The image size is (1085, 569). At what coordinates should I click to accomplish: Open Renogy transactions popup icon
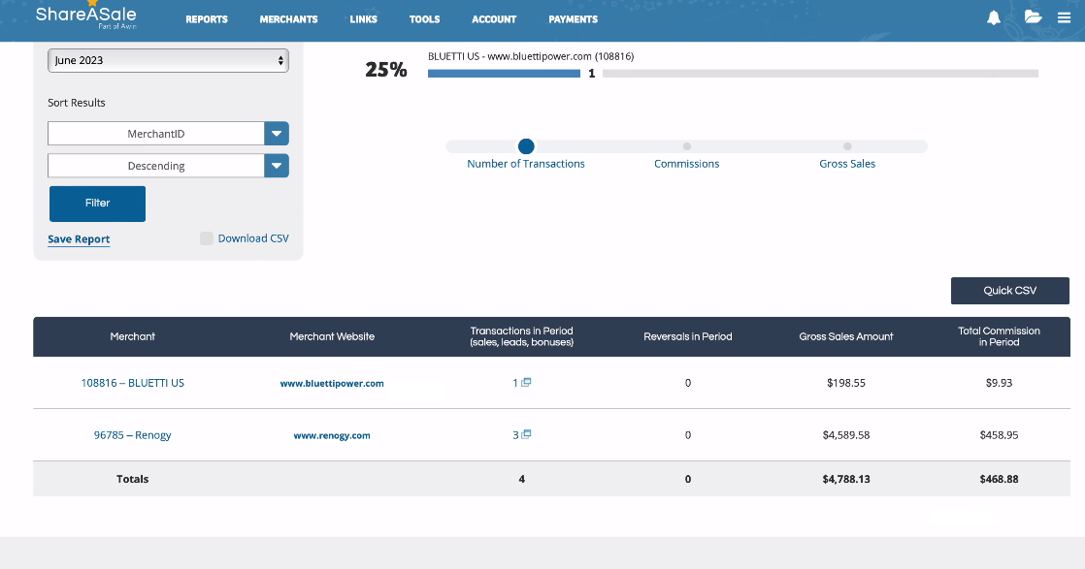click(x=527, y=434)
